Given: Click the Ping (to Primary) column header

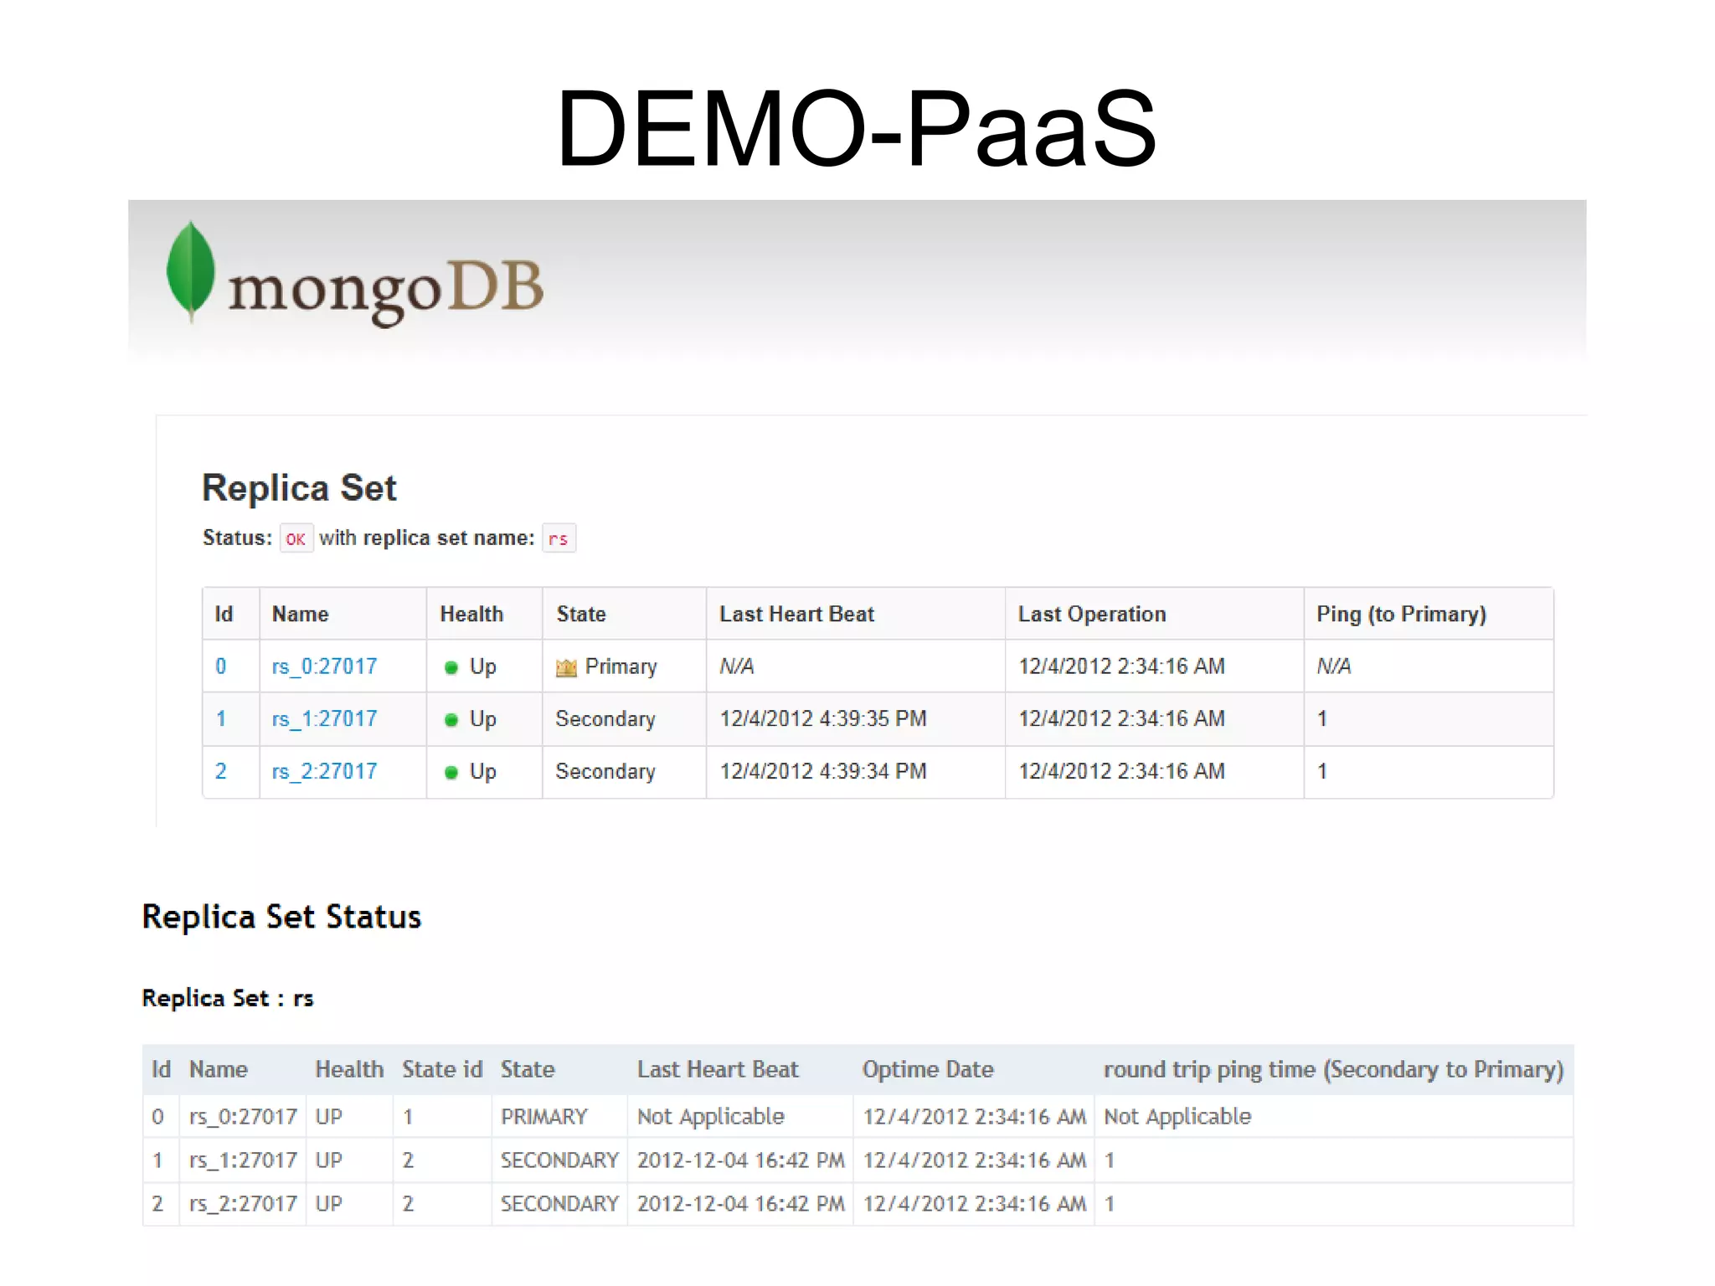Looking at the screenshot, I should 1401,615.
